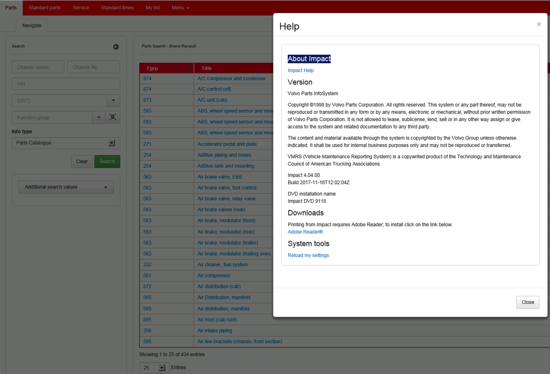Focus the VIN input field

(x=66, y=84)
